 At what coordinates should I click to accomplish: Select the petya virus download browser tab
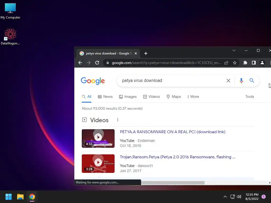(x=108, y=53)
